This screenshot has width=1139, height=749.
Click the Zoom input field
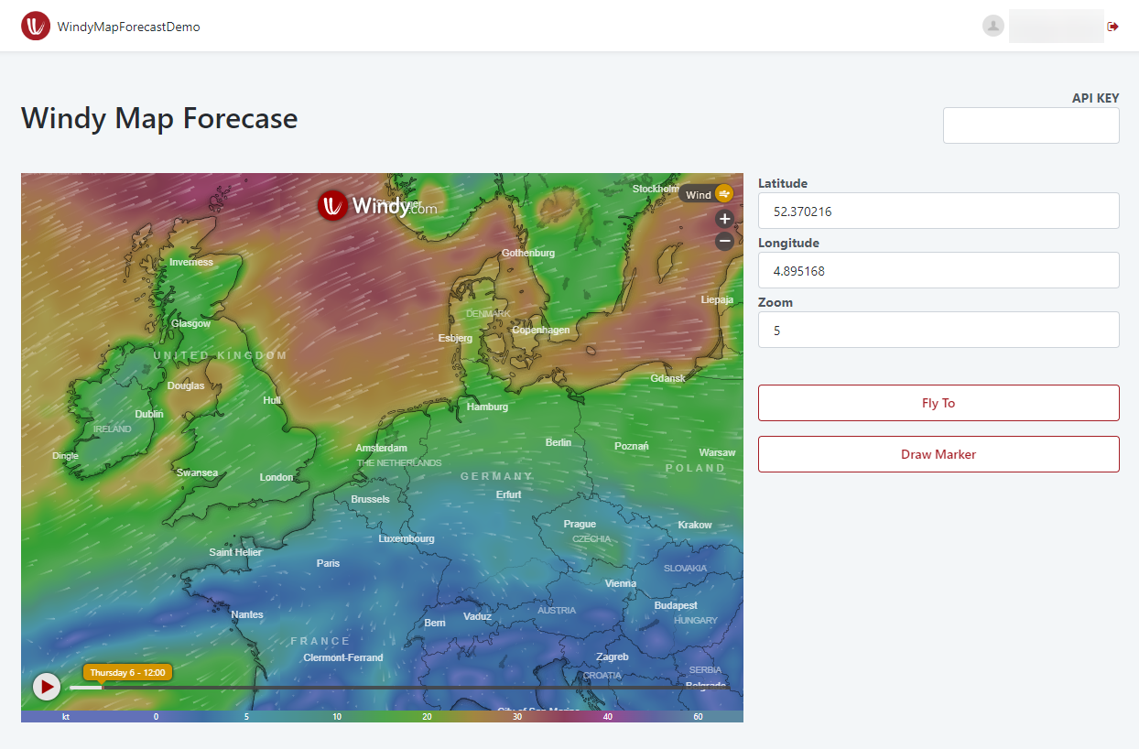938,330
